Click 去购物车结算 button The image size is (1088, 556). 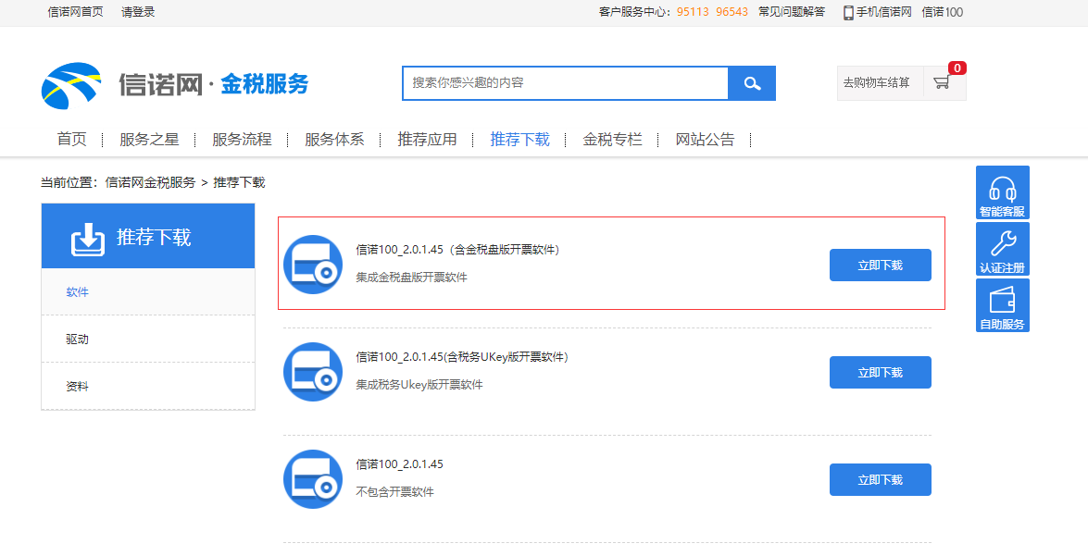click(876, 83)
